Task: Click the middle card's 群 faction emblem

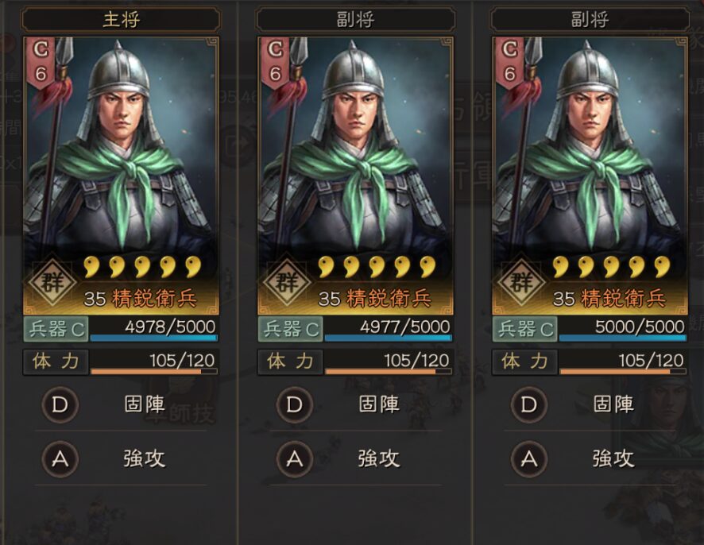Action: (x=287, y=281)
